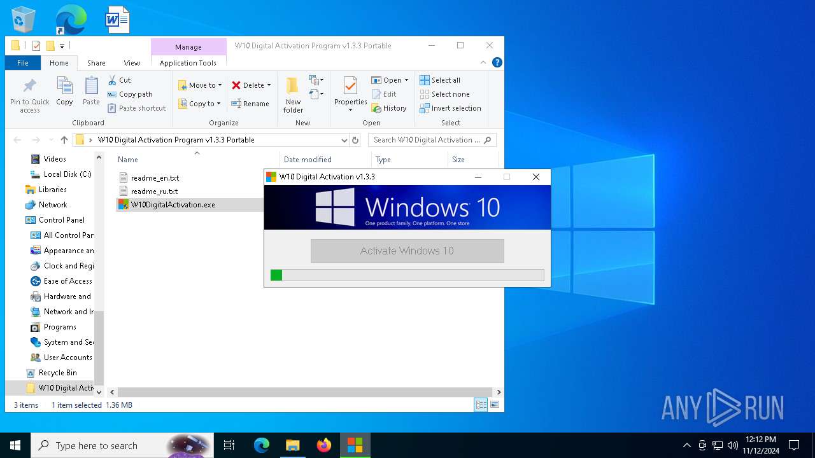Click the Manage contextual tab
Viewport: 815px width, 458px height.
click(188, 47)
